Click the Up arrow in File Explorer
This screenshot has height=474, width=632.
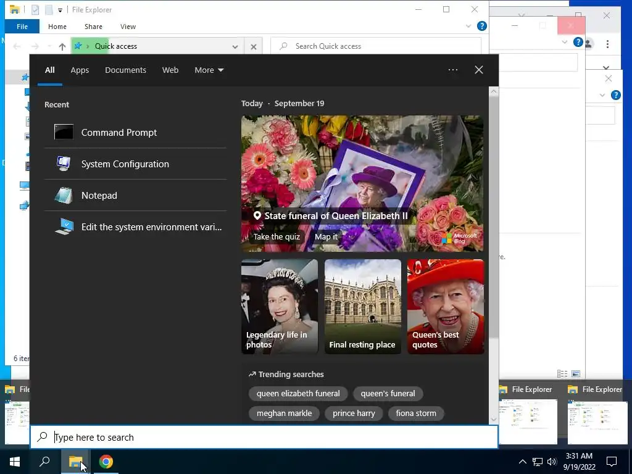tap(62, 46)
